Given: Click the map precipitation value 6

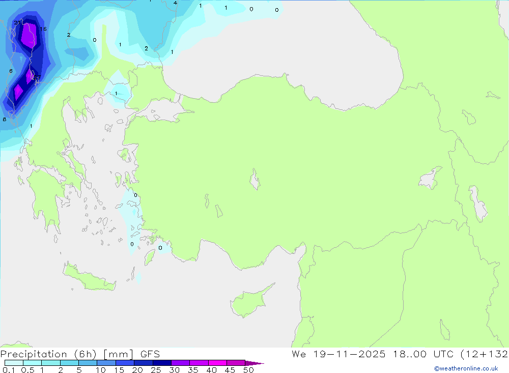Looking at the screenshot, I should (11, 71).
